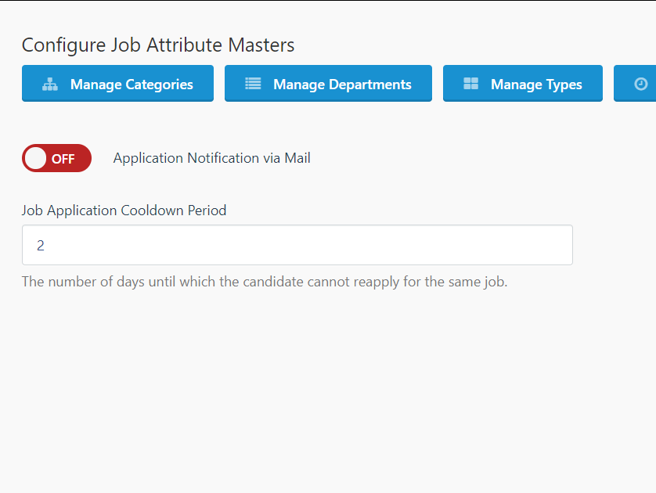Click the grid icon on Manage Types

470,84
